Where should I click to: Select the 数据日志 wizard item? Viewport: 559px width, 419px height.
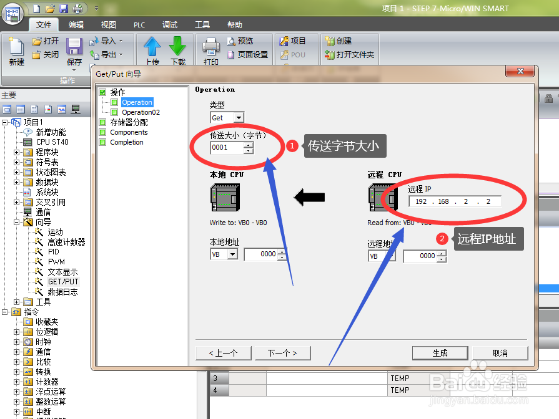coord(62,292)
